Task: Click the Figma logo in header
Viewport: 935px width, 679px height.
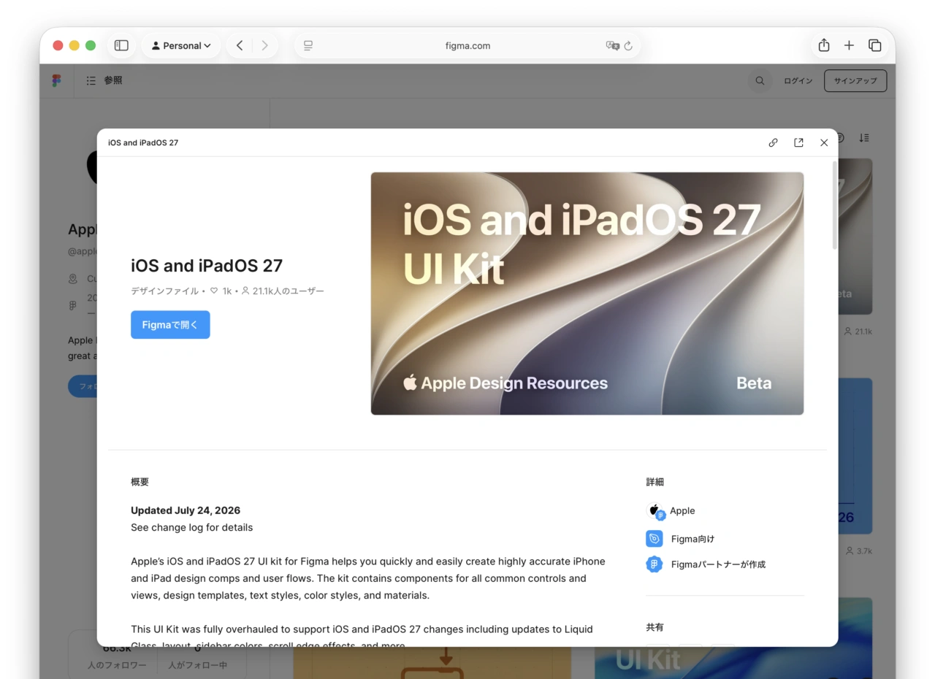Action: [57, 80]
